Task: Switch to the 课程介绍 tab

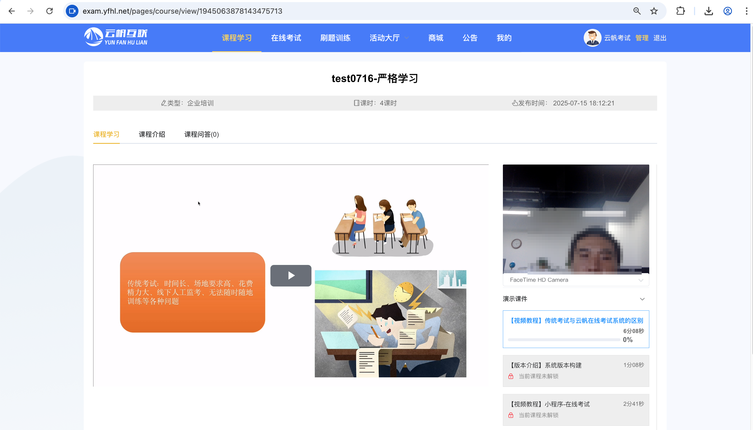Action: point(152,134)
